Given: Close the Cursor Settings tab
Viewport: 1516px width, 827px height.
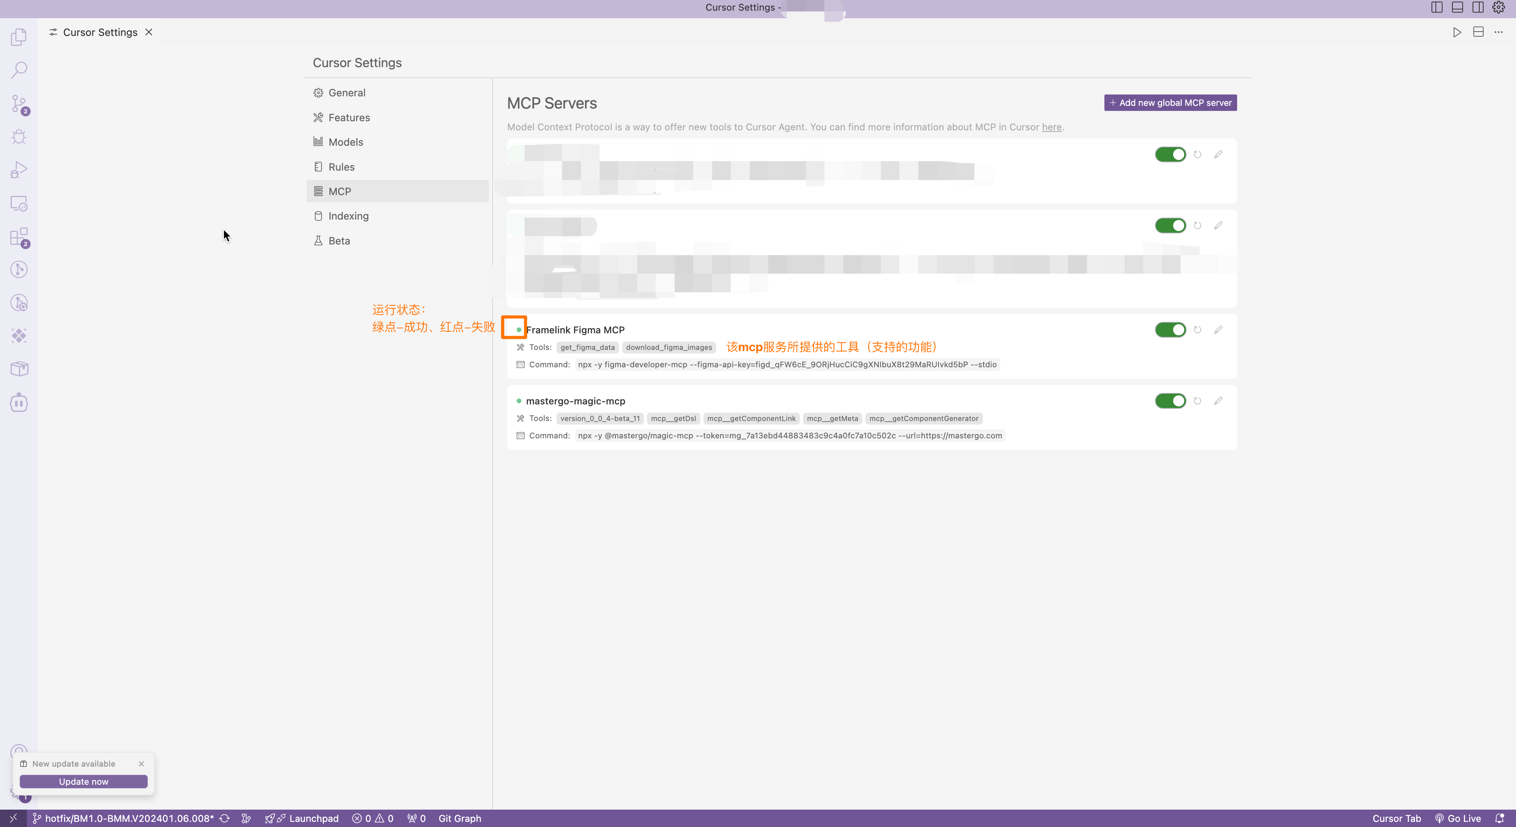Looking at the screenshot, I should (x=149, y=32).
